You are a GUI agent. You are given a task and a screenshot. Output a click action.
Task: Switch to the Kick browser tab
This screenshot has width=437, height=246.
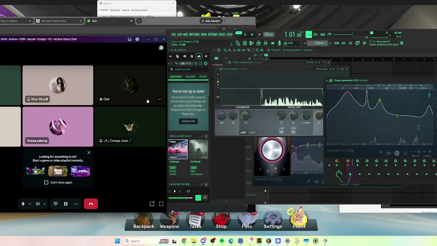click(110, 21)
